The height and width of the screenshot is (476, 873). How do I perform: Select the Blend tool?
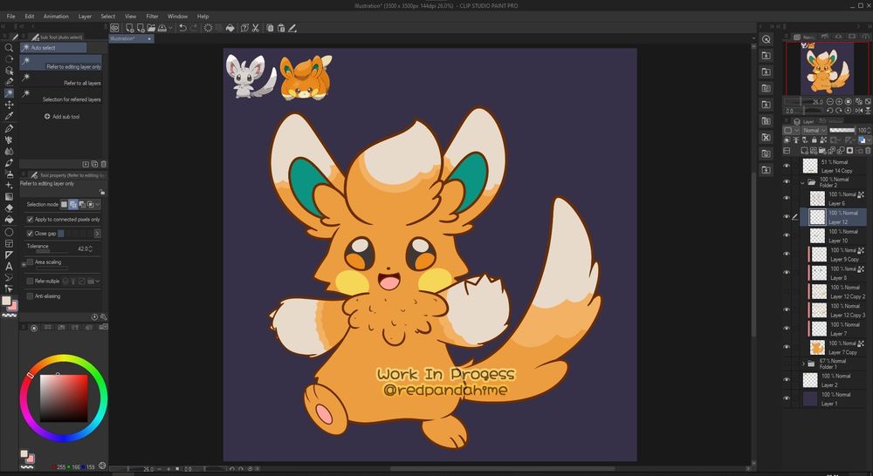tap(9, 151)
